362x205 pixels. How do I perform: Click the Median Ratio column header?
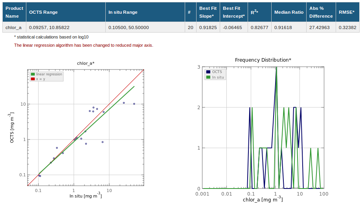pyautogui.click(x=289, y=12)
